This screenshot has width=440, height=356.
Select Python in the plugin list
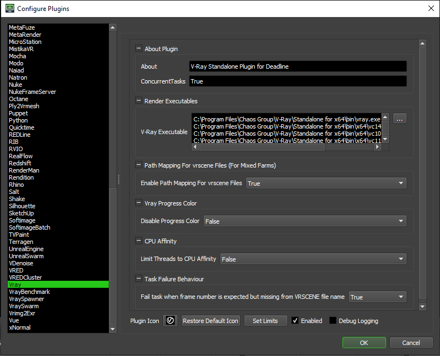point(58,120)
